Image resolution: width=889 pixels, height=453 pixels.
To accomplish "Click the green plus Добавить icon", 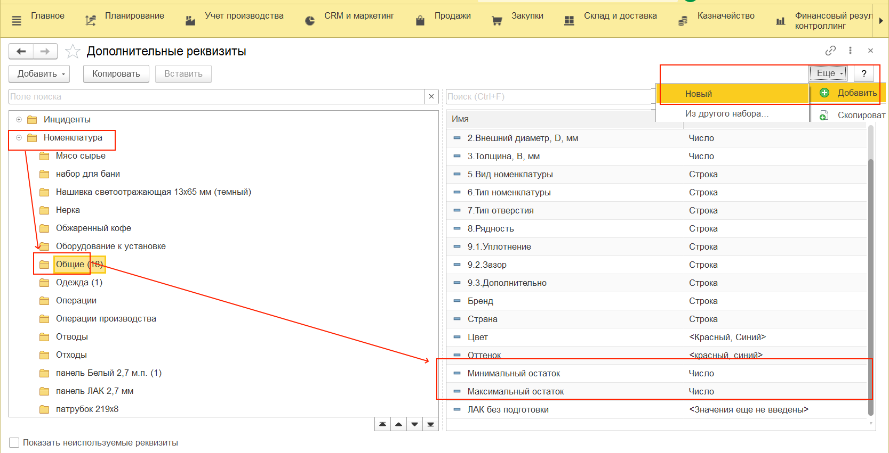I will point(824,93).
